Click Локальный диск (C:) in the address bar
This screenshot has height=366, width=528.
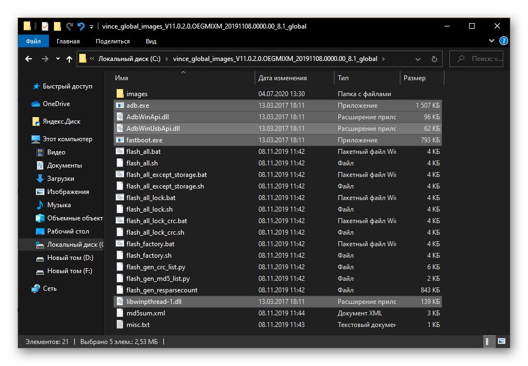click(129, 59)
